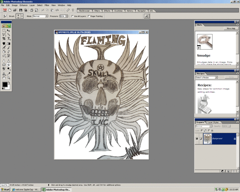Screen dimensions: 240x192
Task: Select the Eyedropper tool
Action: tap(9, 74)
